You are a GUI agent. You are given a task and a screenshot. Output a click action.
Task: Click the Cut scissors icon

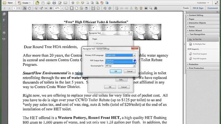131,8
